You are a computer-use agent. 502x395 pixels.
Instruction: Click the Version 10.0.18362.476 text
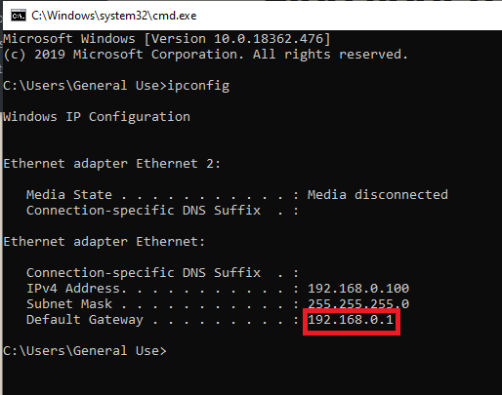coord(237,39)
